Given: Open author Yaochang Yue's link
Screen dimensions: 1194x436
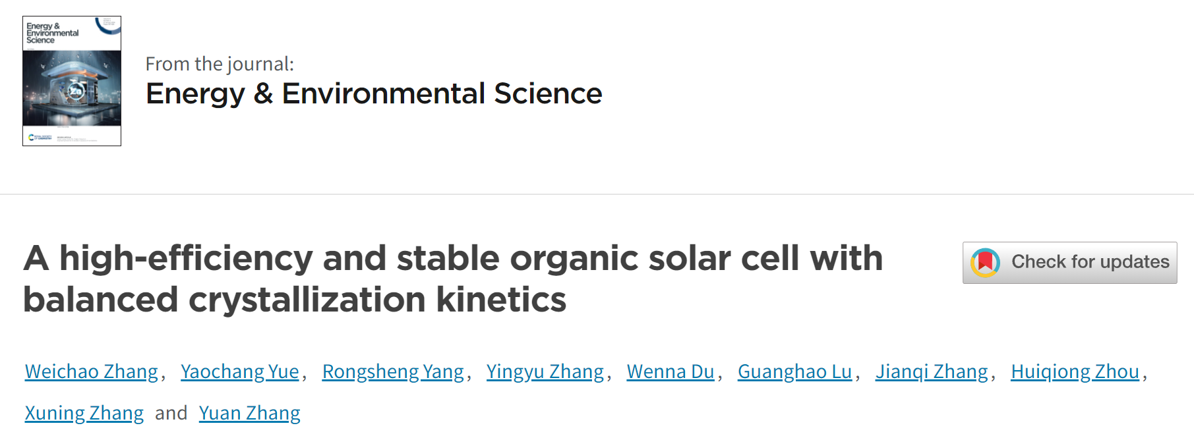Looking at the screenshot, I should pos(240,371).
